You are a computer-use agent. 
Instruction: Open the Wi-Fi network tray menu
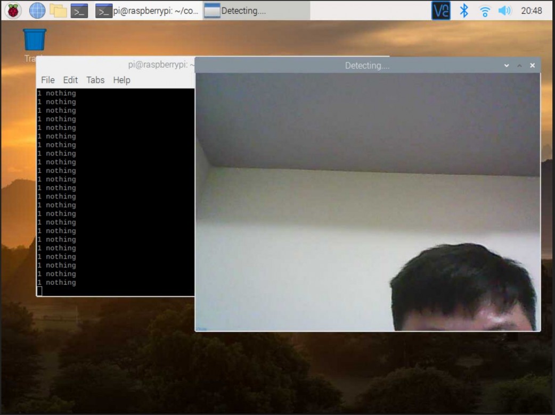[484, 11]
